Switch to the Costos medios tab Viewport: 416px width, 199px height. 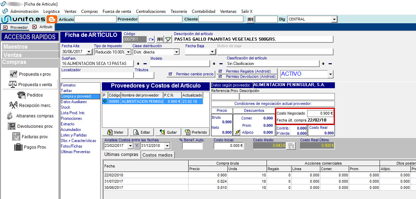(x=158, y=155)
